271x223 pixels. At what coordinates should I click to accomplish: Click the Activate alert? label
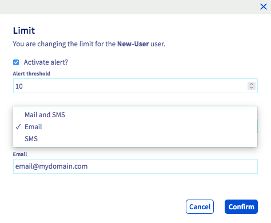coord(46,62)
